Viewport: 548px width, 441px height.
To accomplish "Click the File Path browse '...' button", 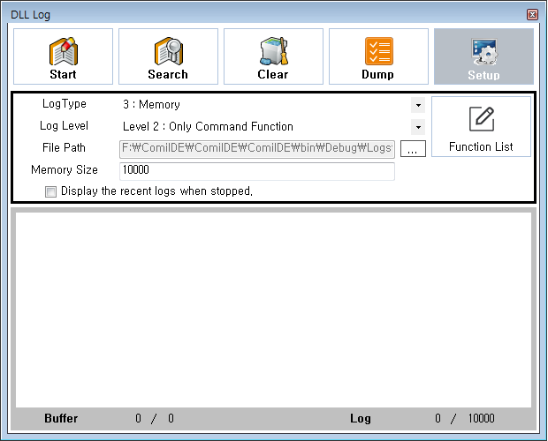I will [412, 149].
